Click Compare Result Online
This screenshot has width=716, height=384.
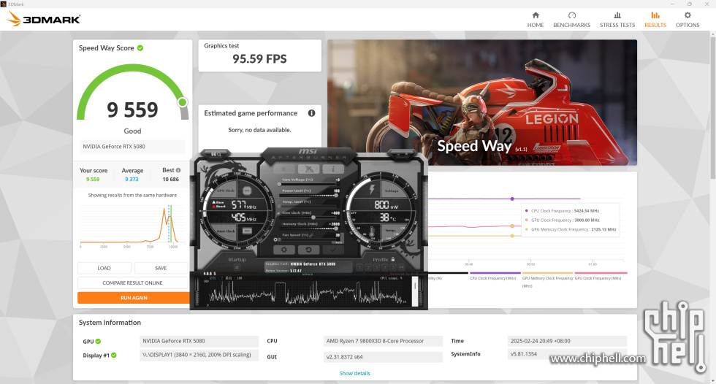tap(132, 283)
